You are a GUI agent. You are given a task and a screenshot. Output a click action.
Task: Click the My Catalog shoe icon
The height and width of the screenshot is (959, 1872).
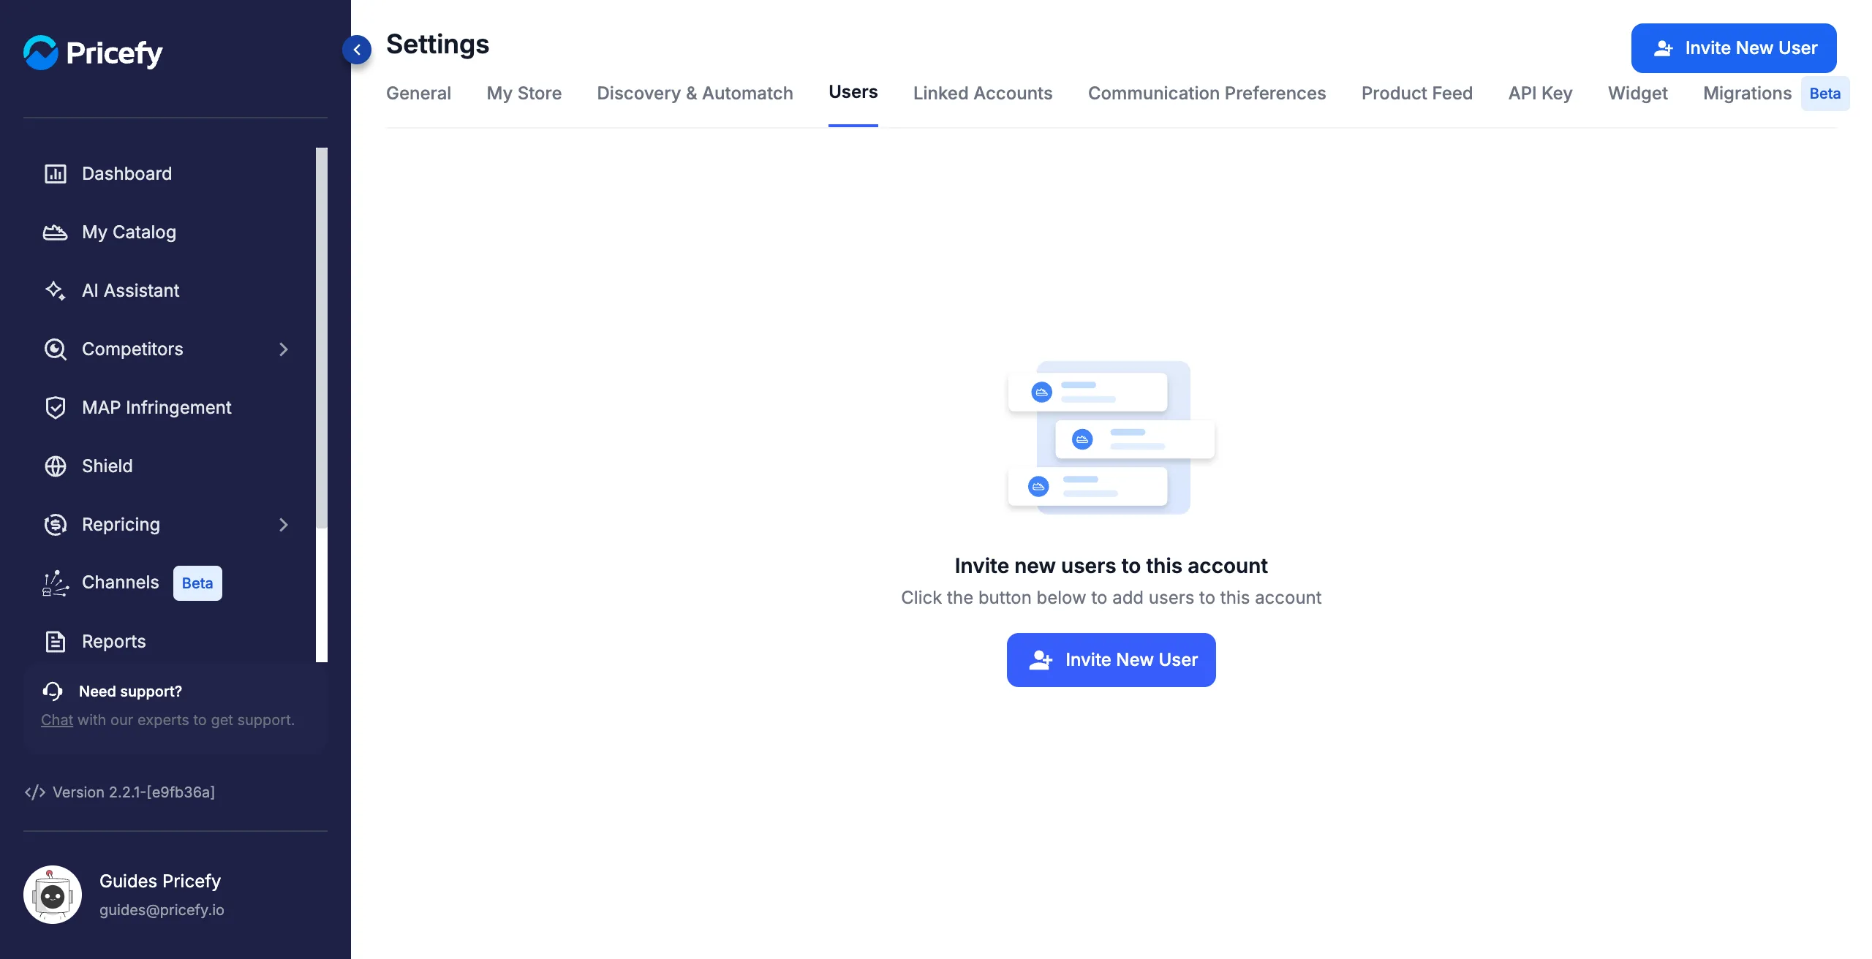(x=56, y=232)
